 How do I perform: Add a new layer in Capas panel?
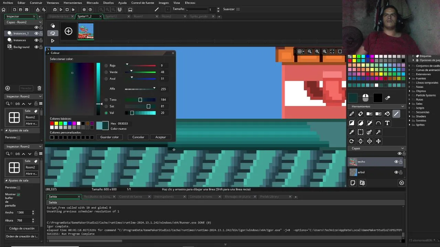353,183
